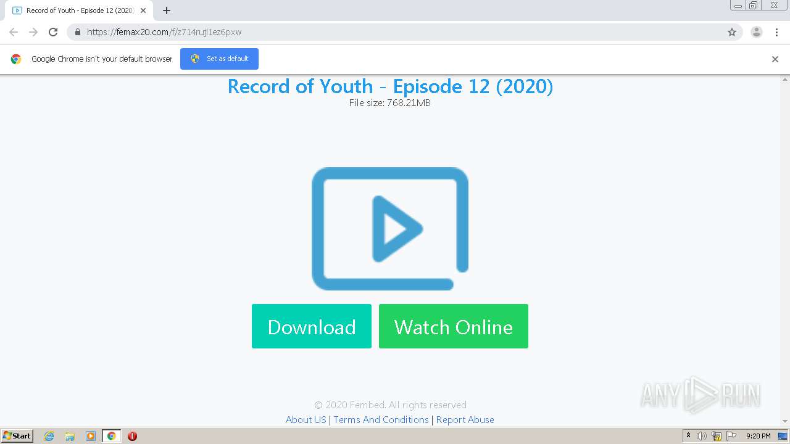Viewport: 790px width, 444px height.
Task: Close the Record of Youth tab
Action: tap(143, 10)
